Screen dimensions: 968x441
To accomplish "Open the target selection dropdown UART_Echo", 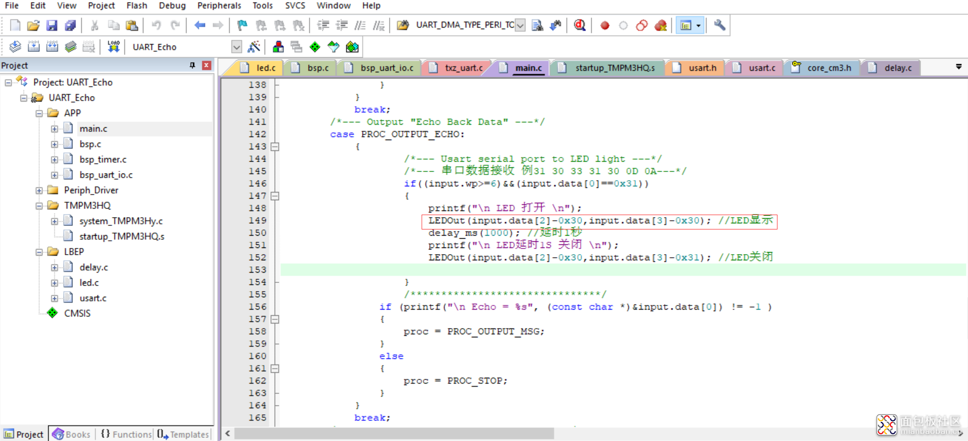I will click(236, 47).
